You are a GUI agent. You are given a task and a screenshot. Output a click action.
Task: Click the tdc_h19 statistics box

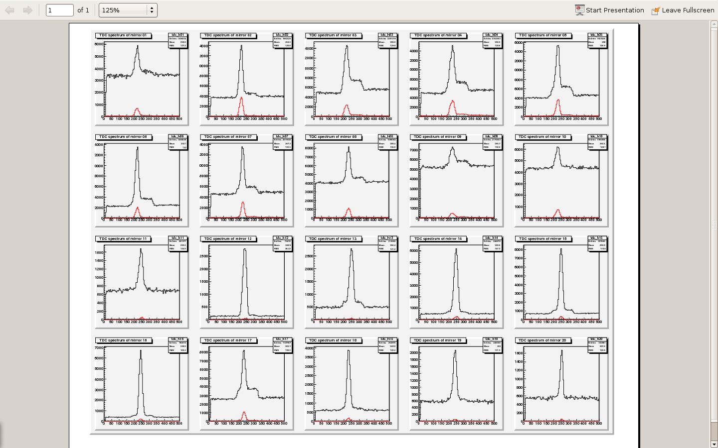[493, 345]
